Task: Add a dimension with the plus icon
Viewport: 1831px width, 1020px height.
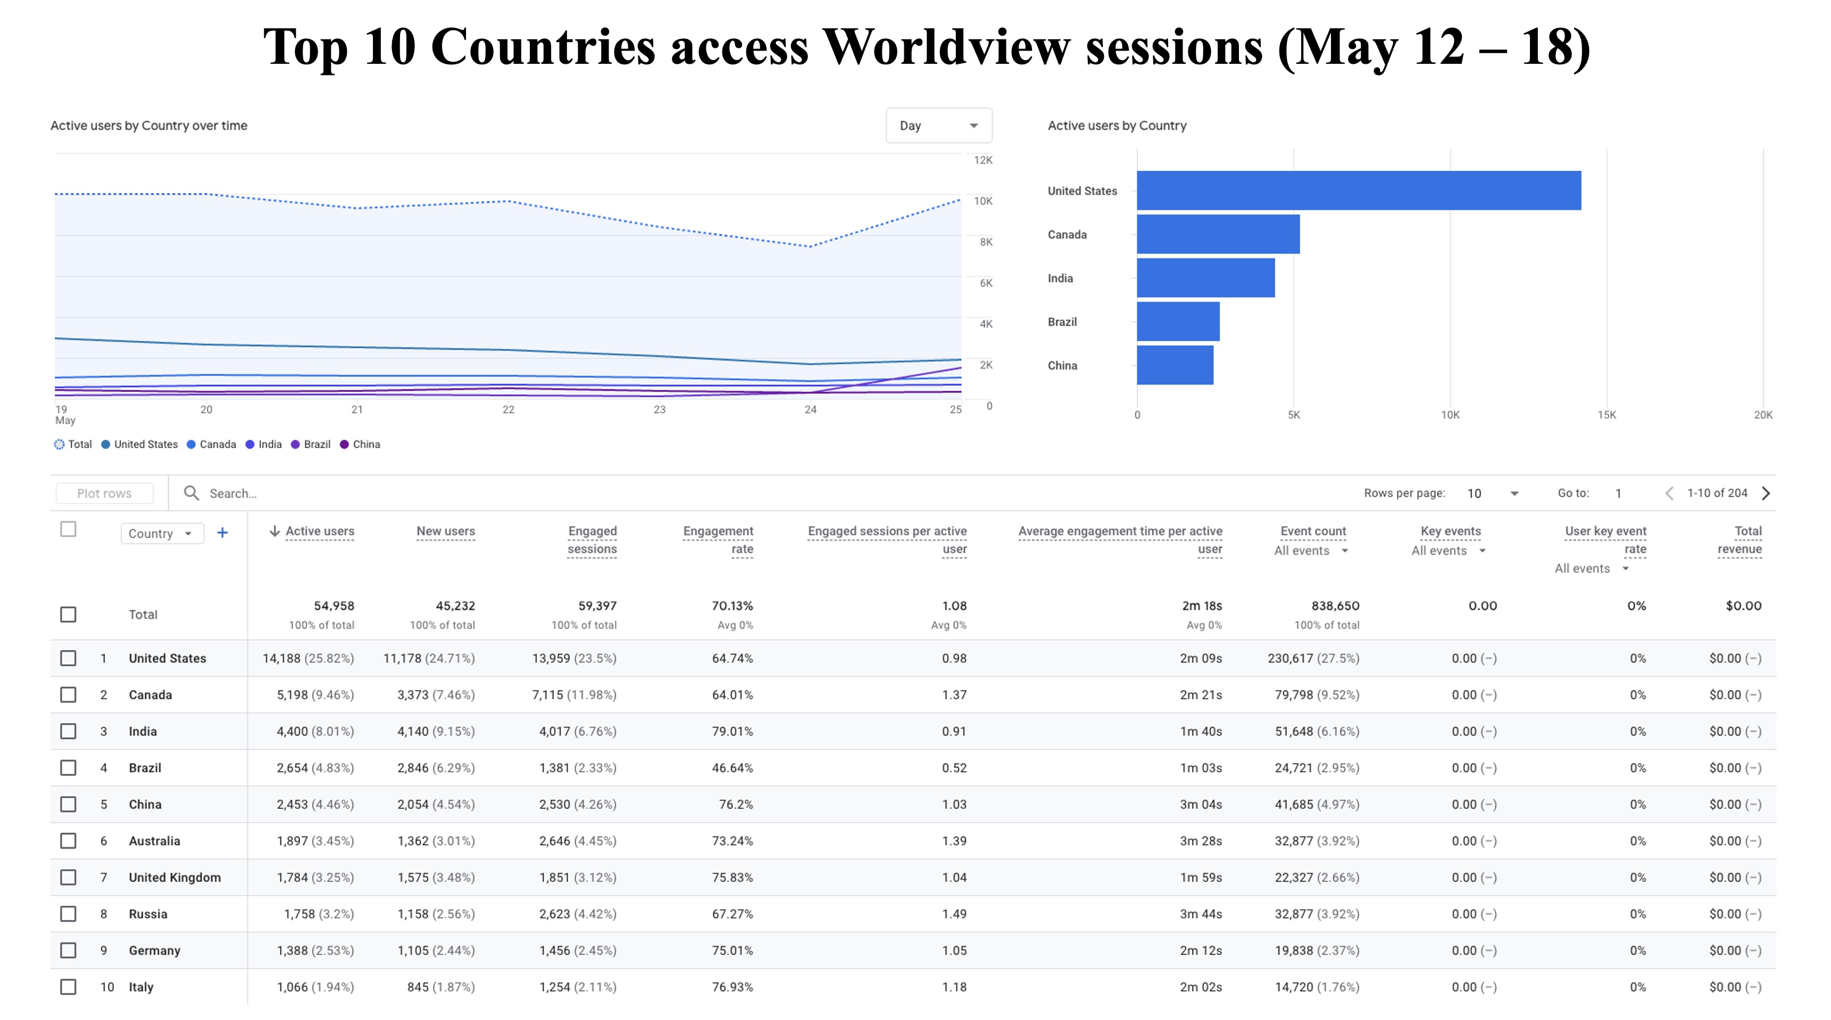Action: point(222,532)
